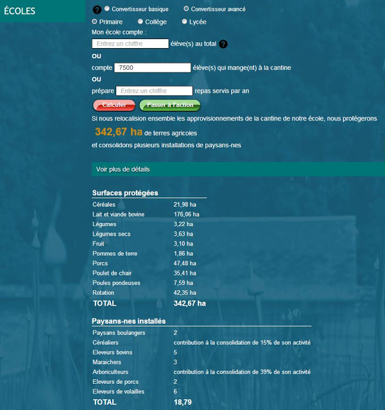Click the 'Maraichers' label
The height and width of the screenshot is (410, 385).
pos(107,362)
